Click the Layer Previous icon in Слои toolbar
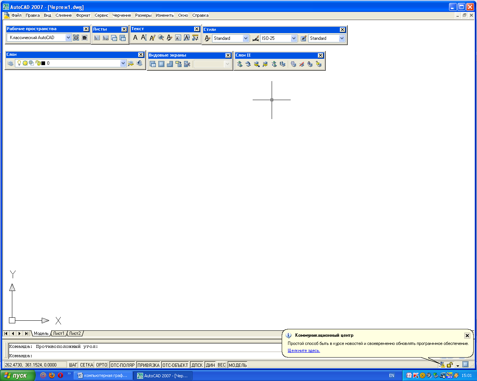 click(x=139, y=63)
